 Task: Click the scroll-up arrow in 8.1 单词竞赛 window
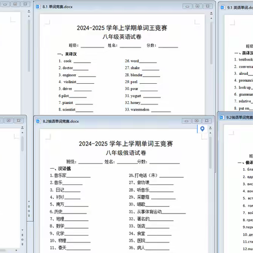[x=211, y=18]
